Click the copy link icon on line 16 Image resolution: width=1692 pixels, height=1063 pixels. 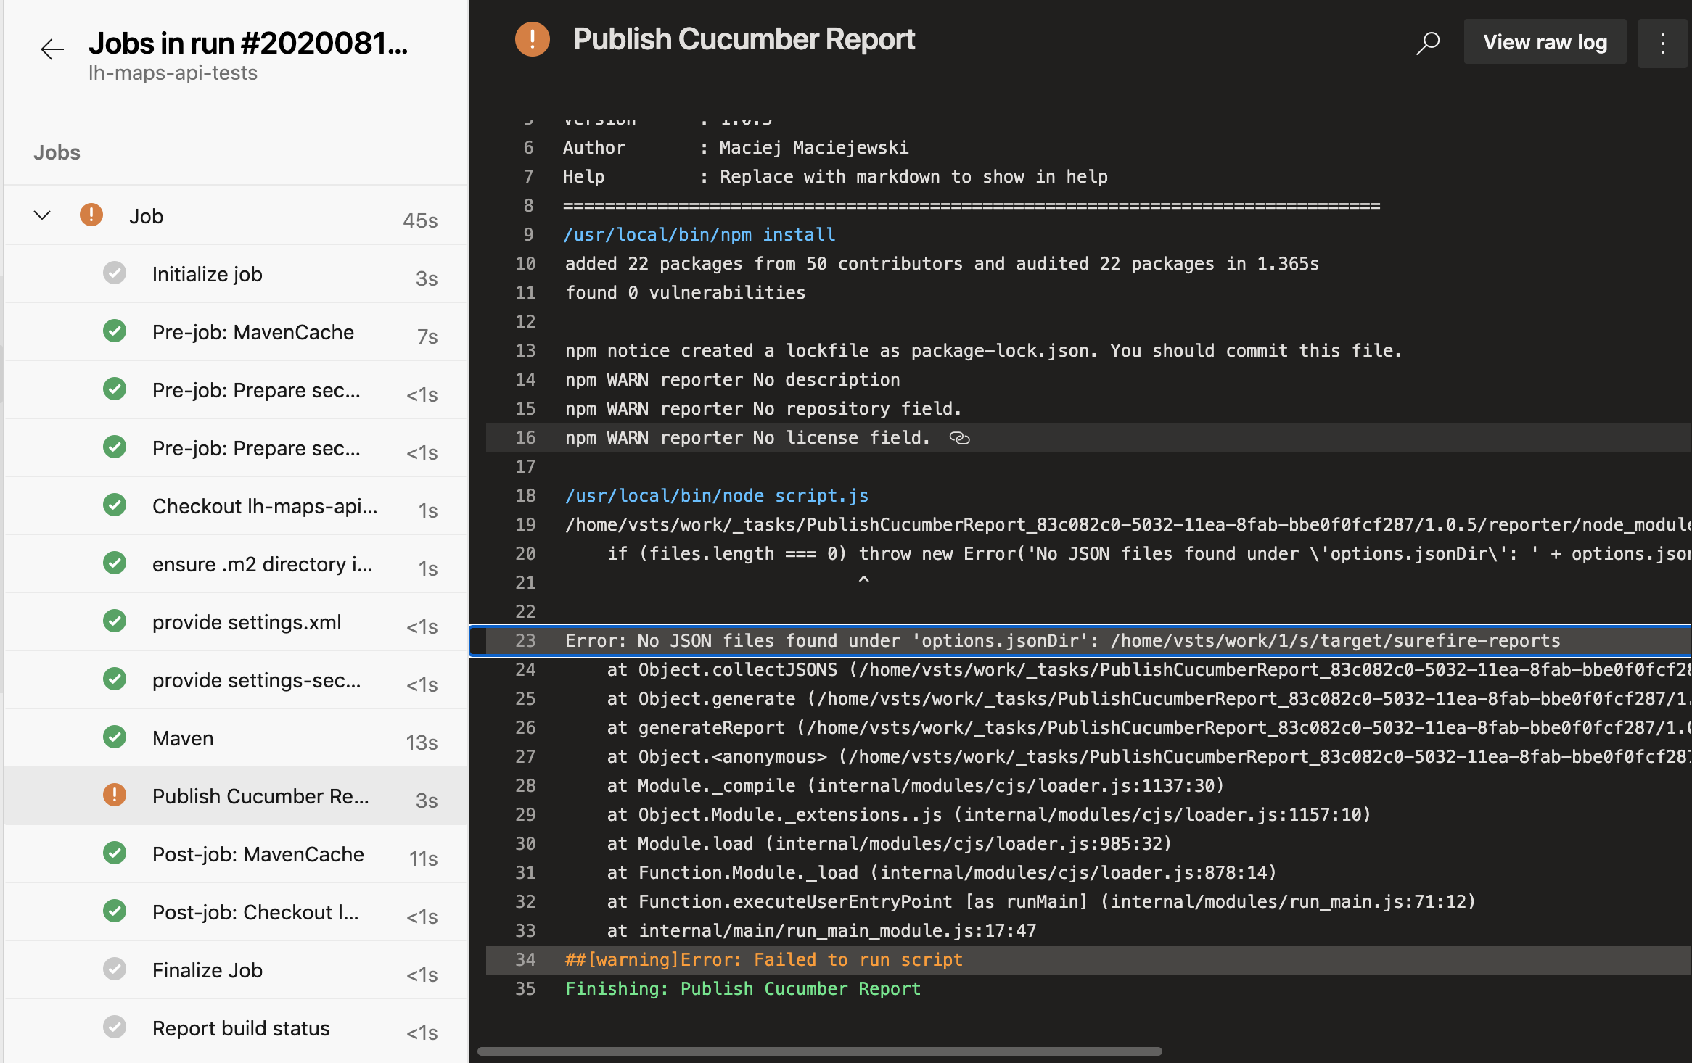tap(960, 438)
